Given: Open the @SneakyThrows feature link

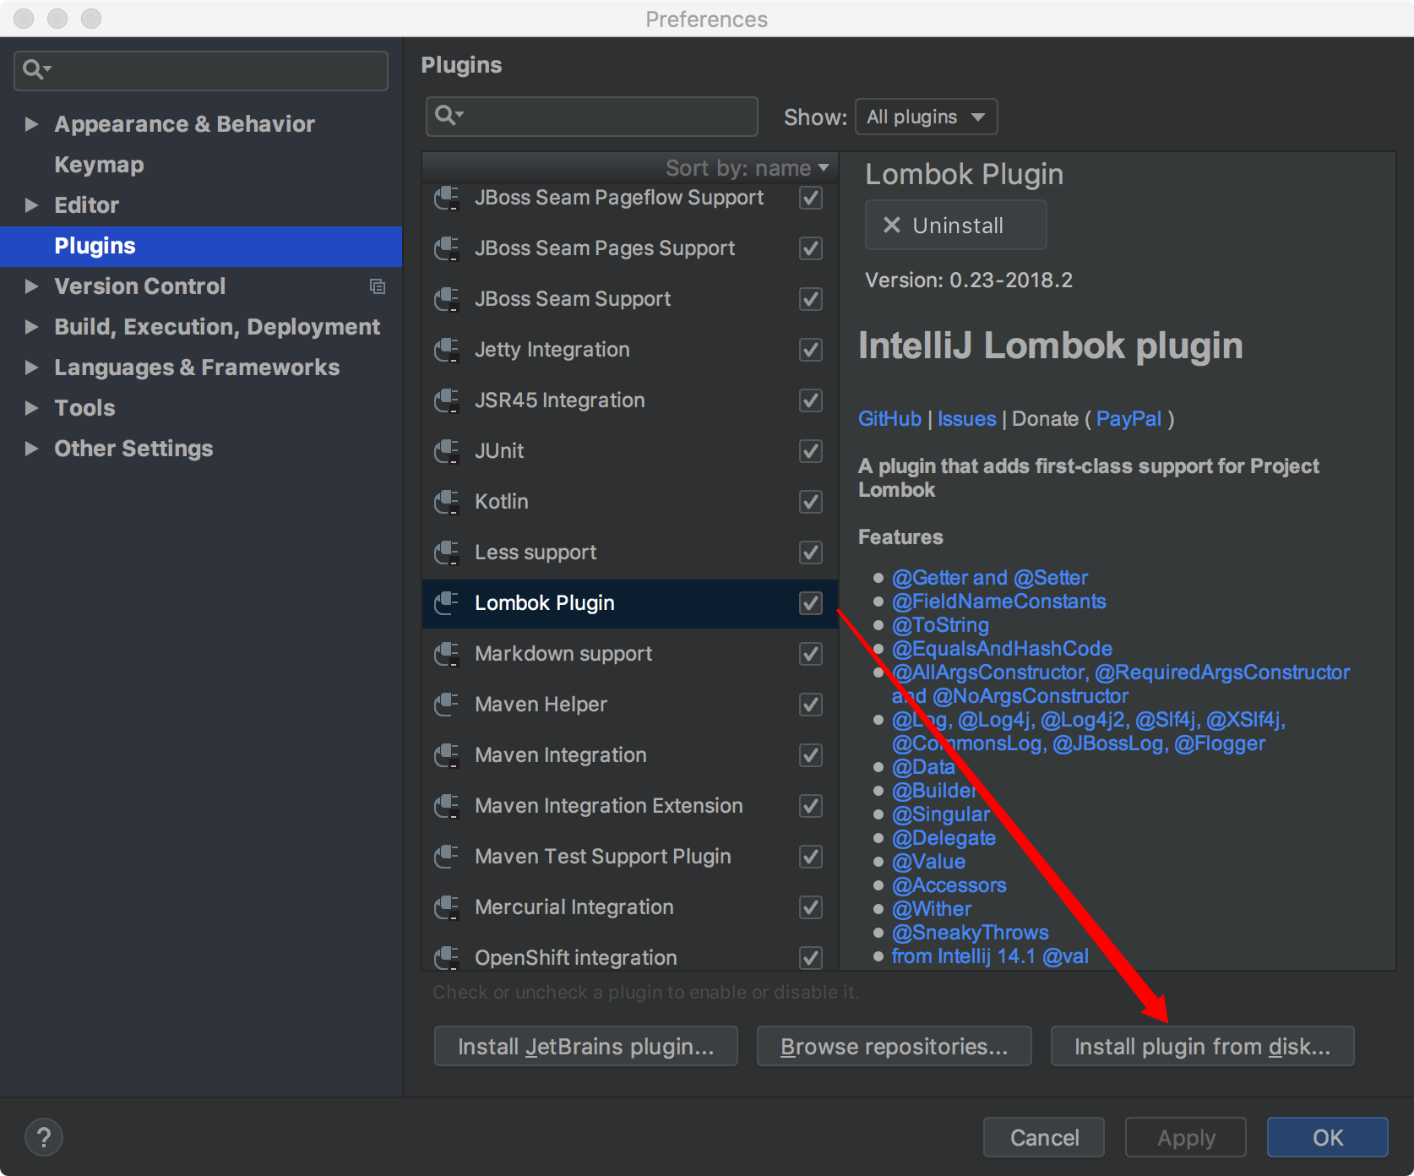Looking at the screenshot, I should click(x=971, y=933).
